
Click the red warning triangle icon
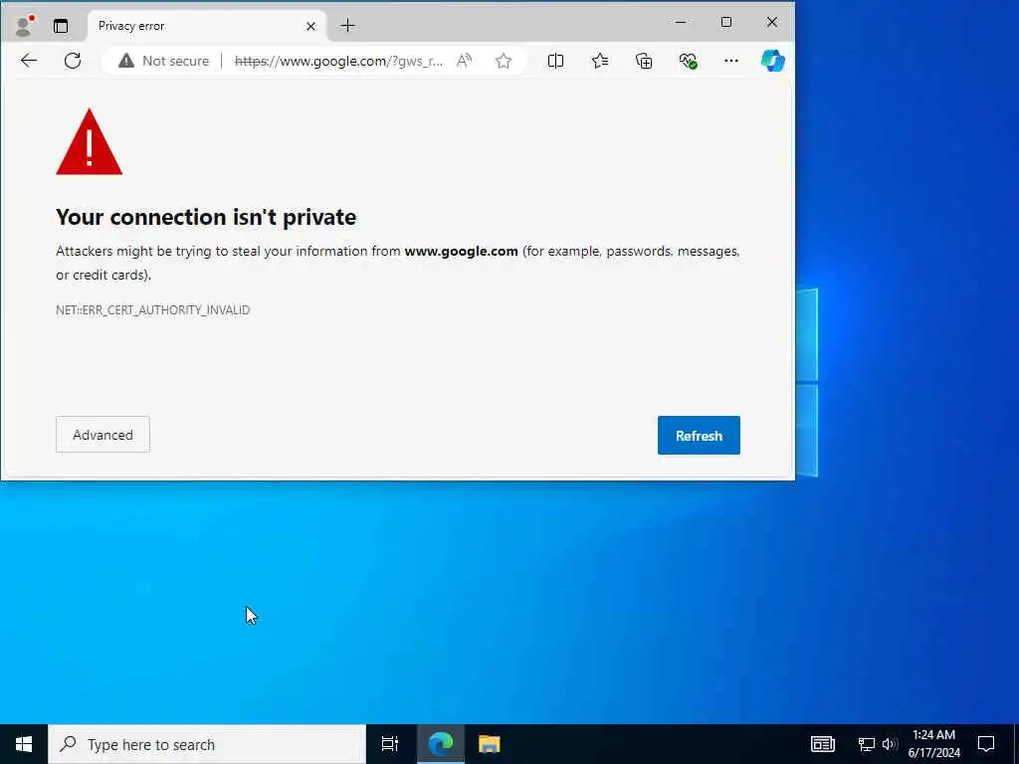click(89, 141)
